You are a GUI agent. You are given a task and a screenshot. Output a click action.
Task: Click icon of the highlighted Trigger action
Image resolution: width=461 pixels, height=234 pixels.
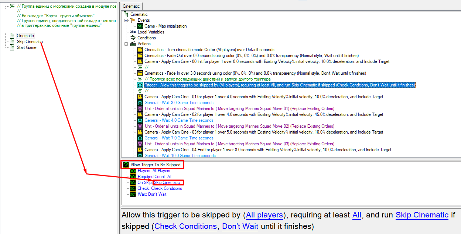(x=140, y=85)
